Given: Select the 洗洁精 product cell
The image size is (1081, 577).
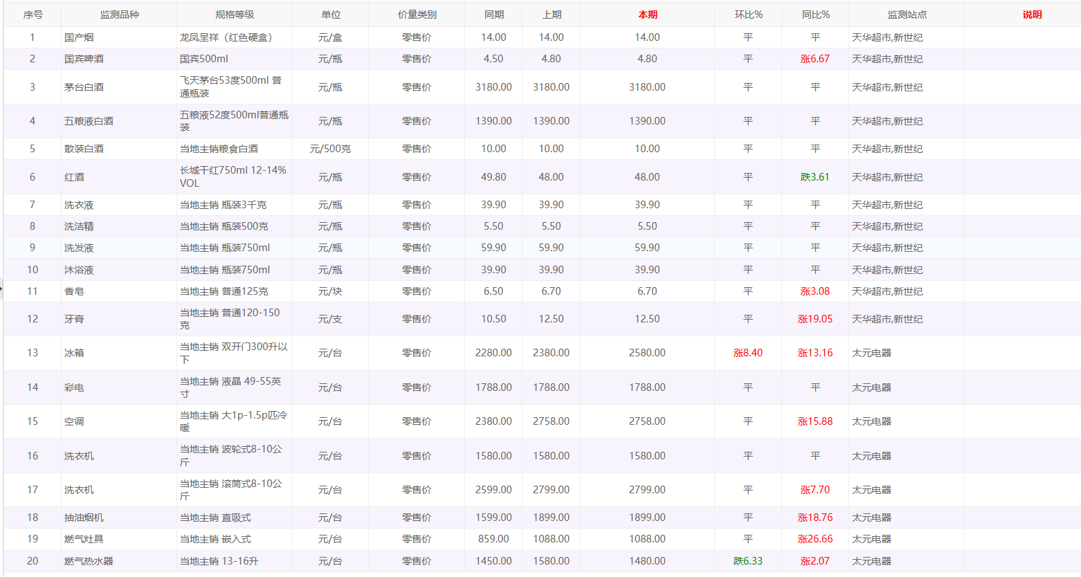Looking at the screenshot, I should coord(119,226).
